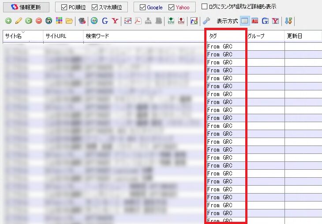
Task: Sort by the サイトURL column header
Action: pyautogui.click(x=64, y=36)
